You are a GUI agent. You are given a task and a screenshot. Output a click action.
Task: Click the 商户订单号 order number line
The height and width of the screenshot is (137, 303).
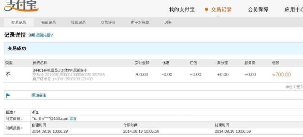[63, 79]
